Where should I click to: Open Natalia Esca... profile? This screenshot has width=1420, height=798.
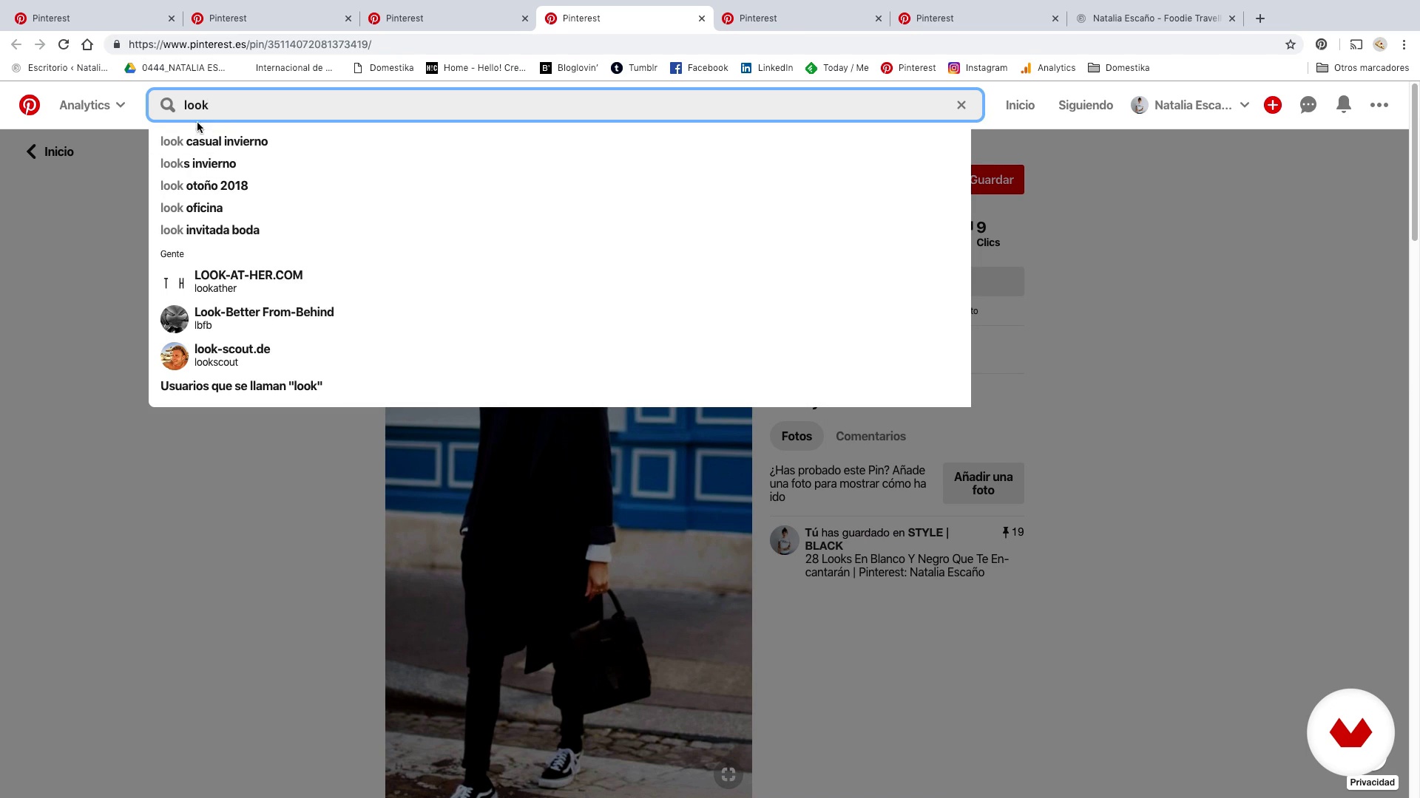point(1182,105)
